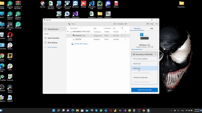Screen dimensions: 202x113
Task: Sort by the Size column header
Action: pos(114,28)
